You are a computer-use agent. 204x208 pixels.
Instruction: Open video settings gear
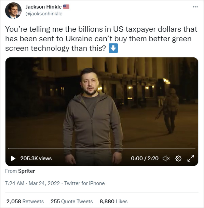178,158
